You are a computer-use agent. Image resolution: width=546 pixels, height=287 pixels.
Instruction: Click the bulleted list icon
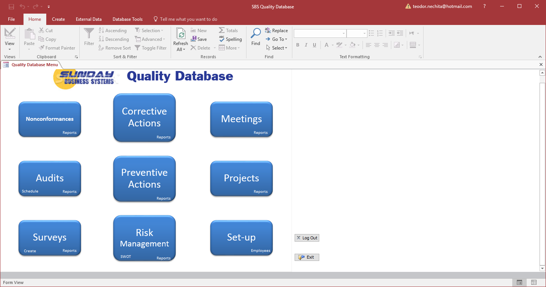(372, 33)
